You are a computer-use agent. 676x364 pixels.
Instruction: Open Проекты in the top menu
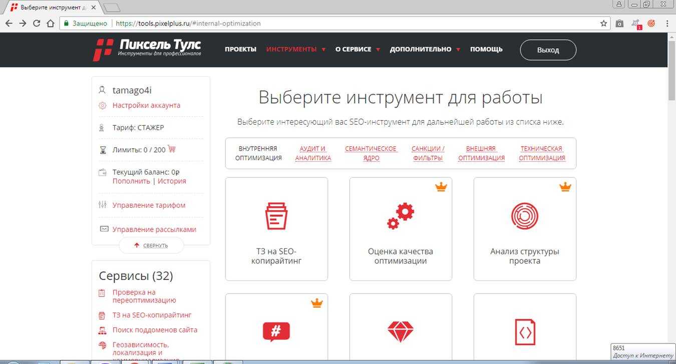[240, 49]
